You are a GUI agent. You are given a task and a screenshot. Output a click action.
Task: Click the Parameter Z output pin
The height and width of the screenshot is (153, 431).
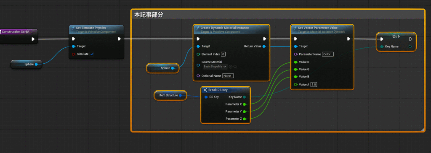click(x=245, y=119)
